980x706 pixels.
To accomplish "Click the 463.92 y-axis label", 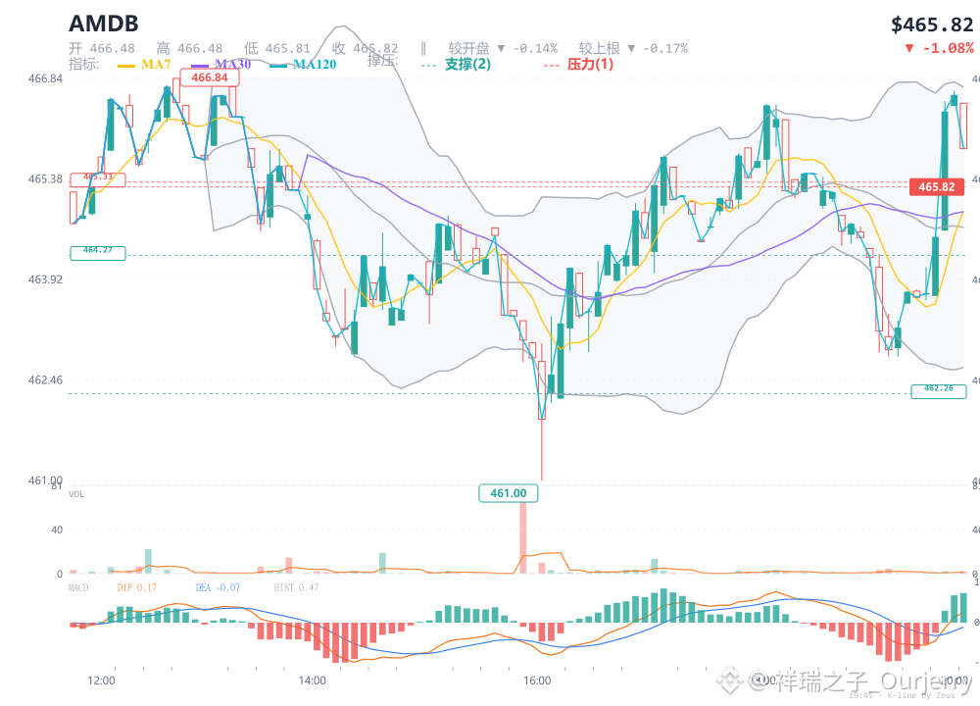I will tap(45, 279).
